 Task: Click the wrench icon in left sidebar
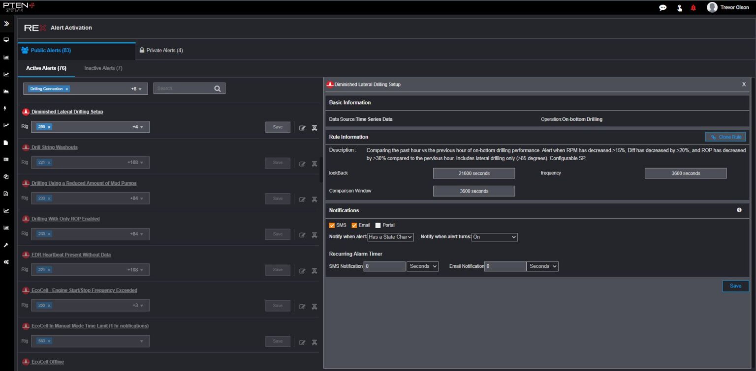point(6,245)
